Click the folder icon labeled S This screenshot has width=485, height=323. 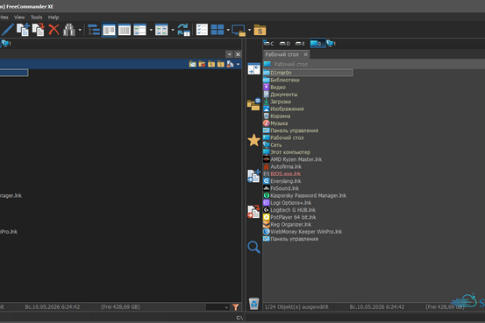[260, 31]
